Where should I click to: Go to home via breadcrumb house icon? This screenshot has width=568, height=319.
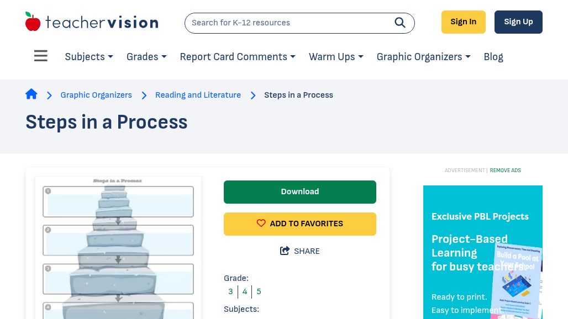point(31,94)
